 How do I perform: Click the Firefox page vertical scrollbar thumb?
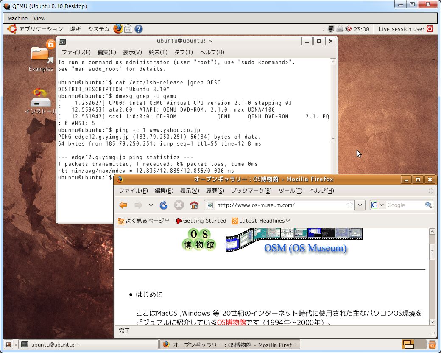(432, 252)
